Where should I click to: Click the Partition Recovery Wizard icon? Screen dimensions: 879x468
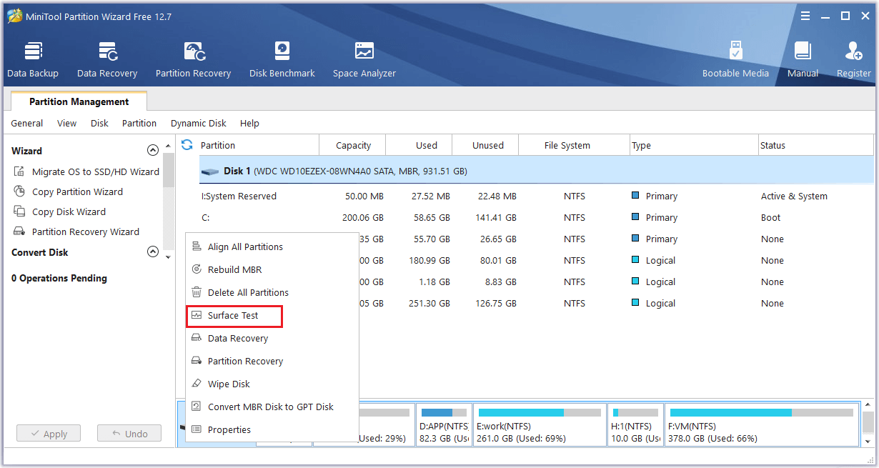pyautogui.click(x=19, y=231)
